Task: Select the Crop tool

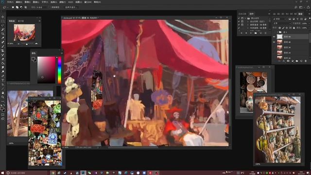Action: click(3, 34)
